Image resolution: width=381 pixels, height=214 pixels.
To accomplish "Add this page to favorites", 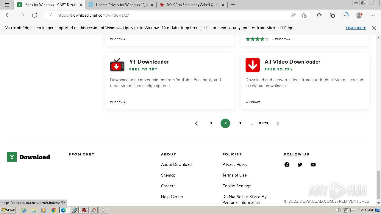I will pyautogui.click(x=304, y=15).
